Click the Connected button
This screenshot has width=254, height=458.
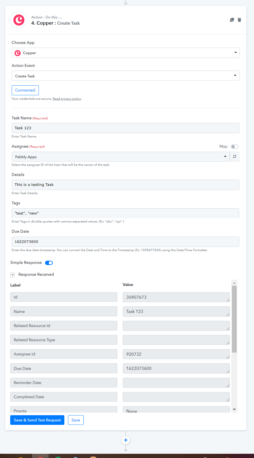pos(25,90)
